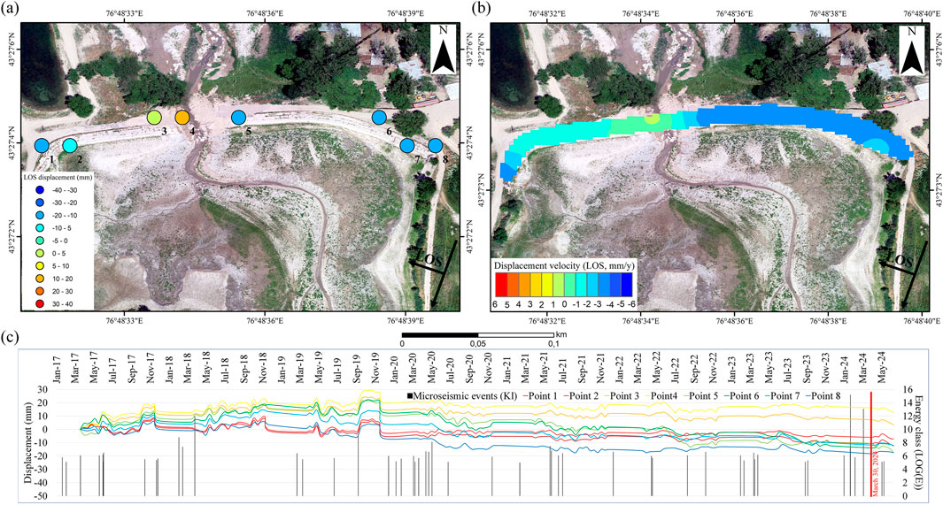This screenshot has width=943, height=505.
Task: Click the dark blue end of the velocity color bar
Action: pos(626,286)
